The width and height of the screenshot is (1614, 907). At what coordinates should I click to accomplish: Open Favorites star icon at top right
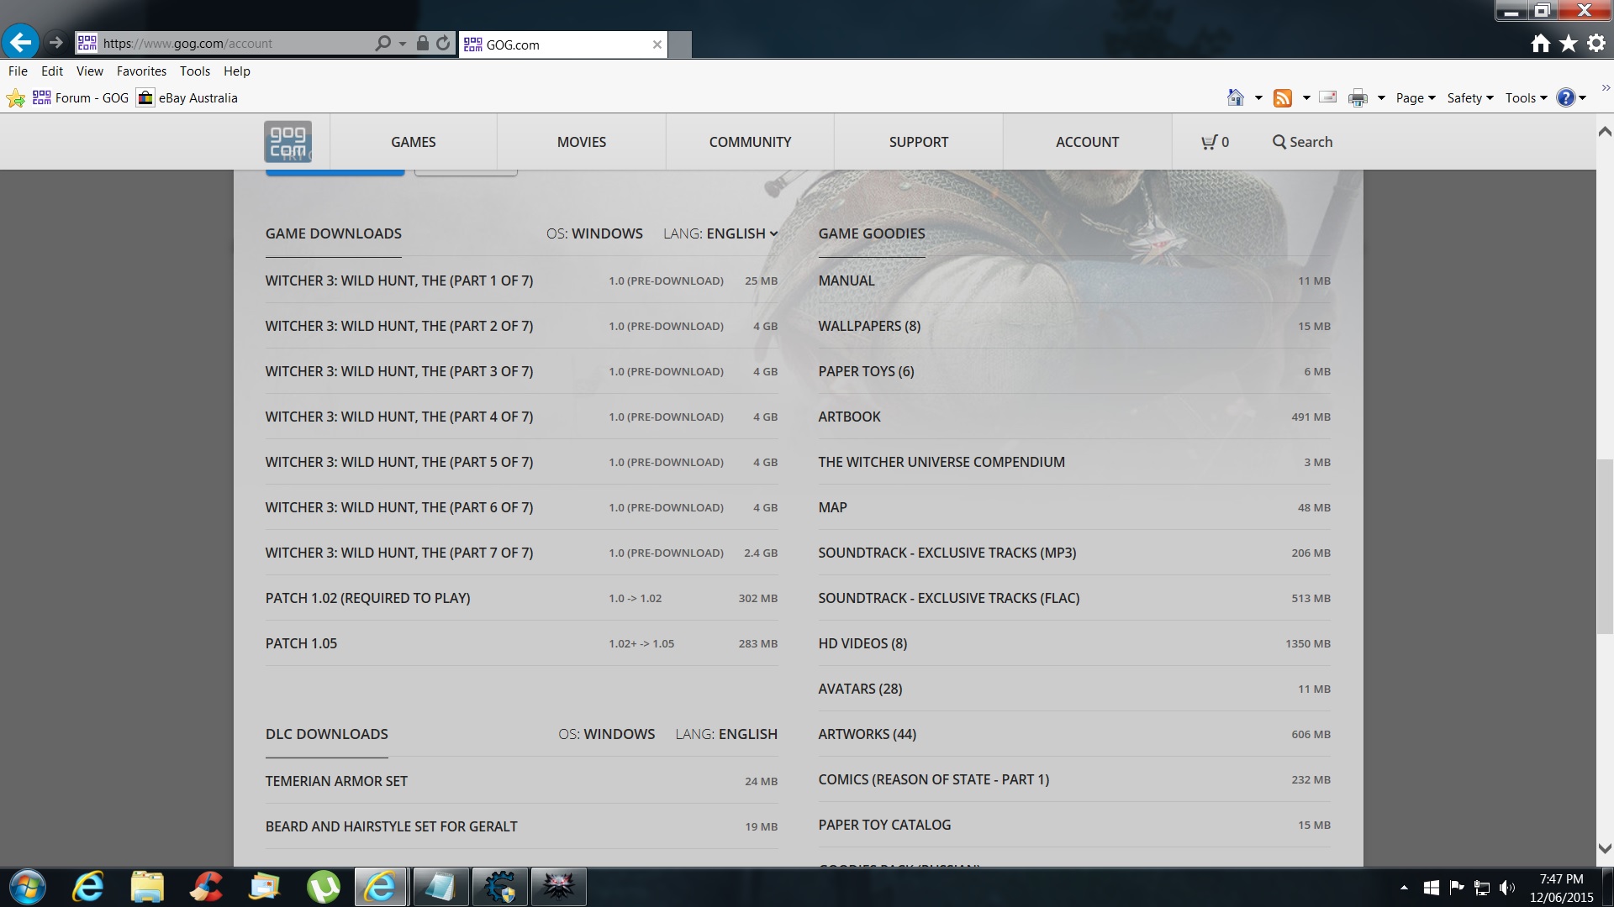pyautogui.click(x=1569, y=43)
